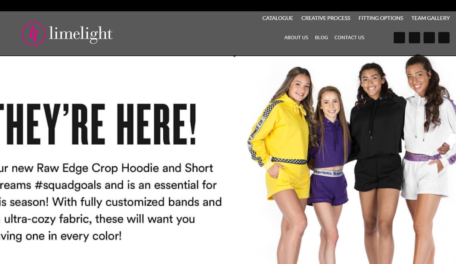The width and height of the screenshot is (456, 264).
Task: Go to Fitting Options
Action: tap(381, 18)
